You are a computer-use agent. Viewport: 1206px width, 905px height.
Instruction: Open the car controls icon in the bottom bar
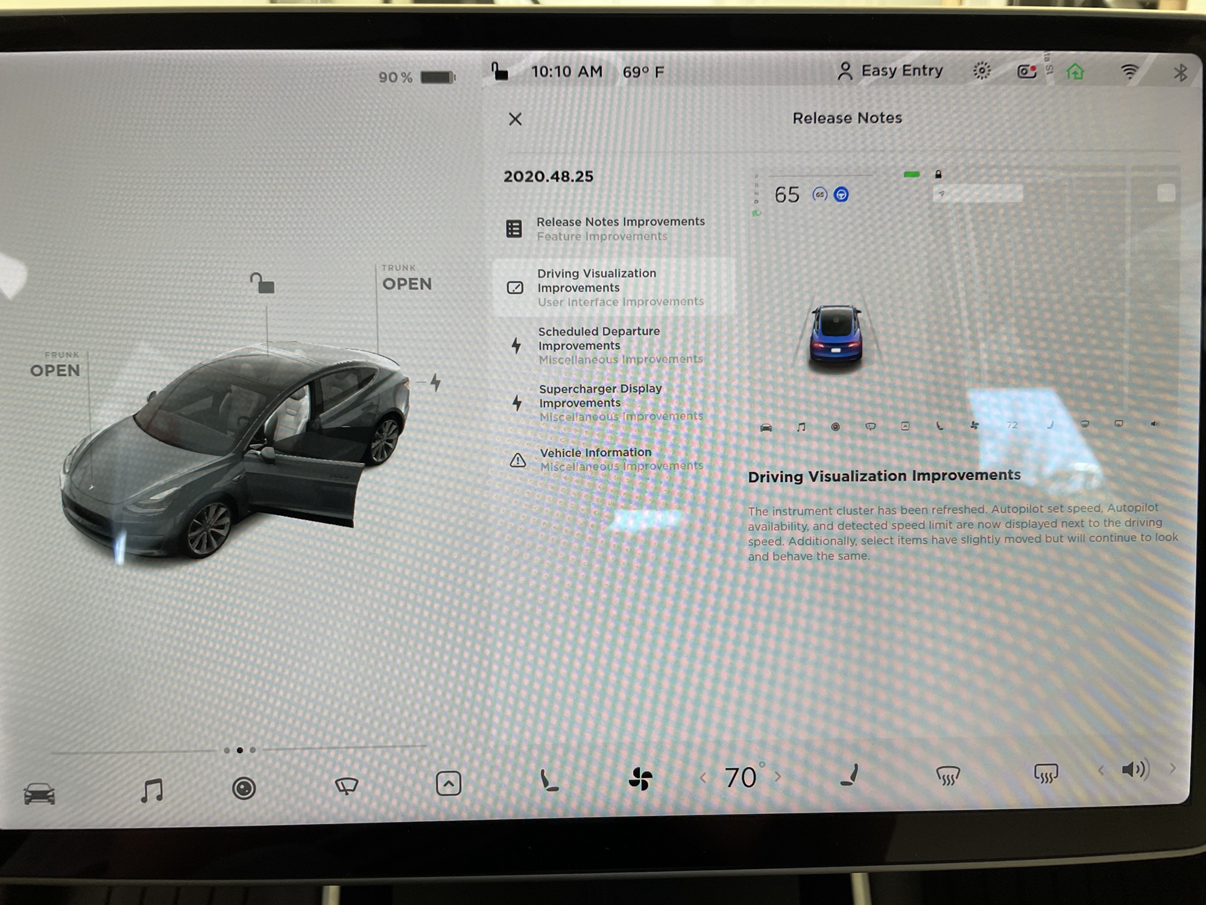[x=39, y=793]
